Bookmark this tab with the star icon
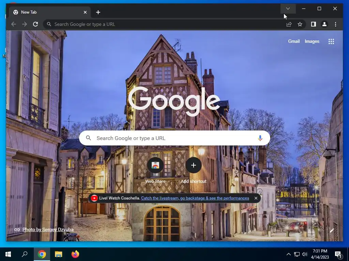This screenshot has width=349, height=261. (300, 24)
